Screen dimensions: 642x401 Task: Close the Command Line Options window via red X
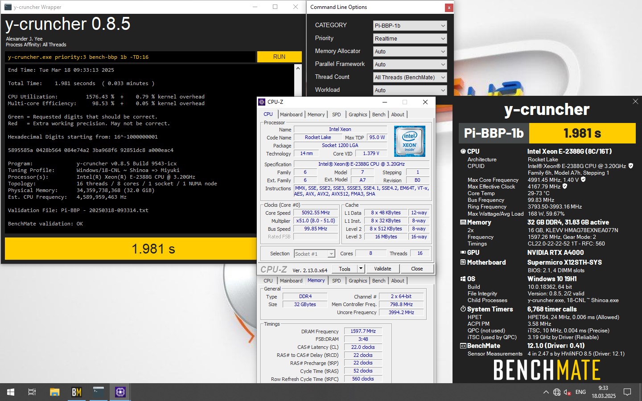(x=449, y=8)
